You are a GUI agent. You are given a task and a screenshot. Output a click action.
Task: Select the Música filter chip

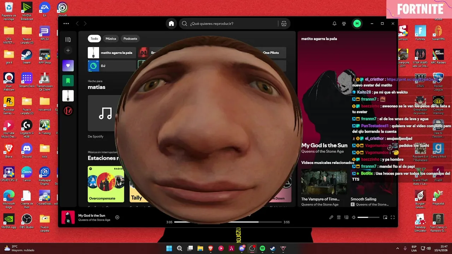(111, 38)
